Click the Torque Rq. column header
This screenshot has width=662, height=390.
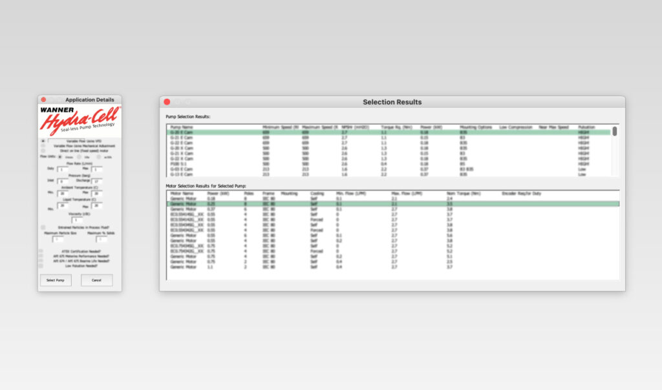396,127
